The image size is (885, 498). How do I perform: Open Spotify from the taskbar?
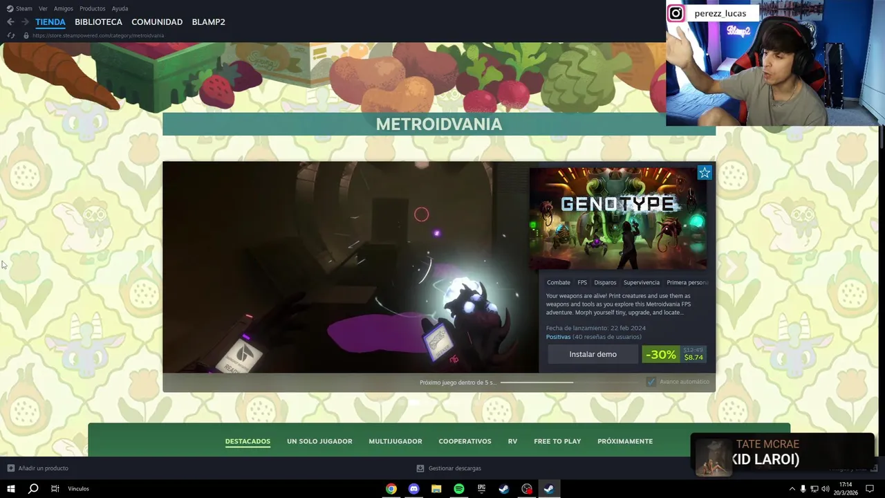click(459, 489)
